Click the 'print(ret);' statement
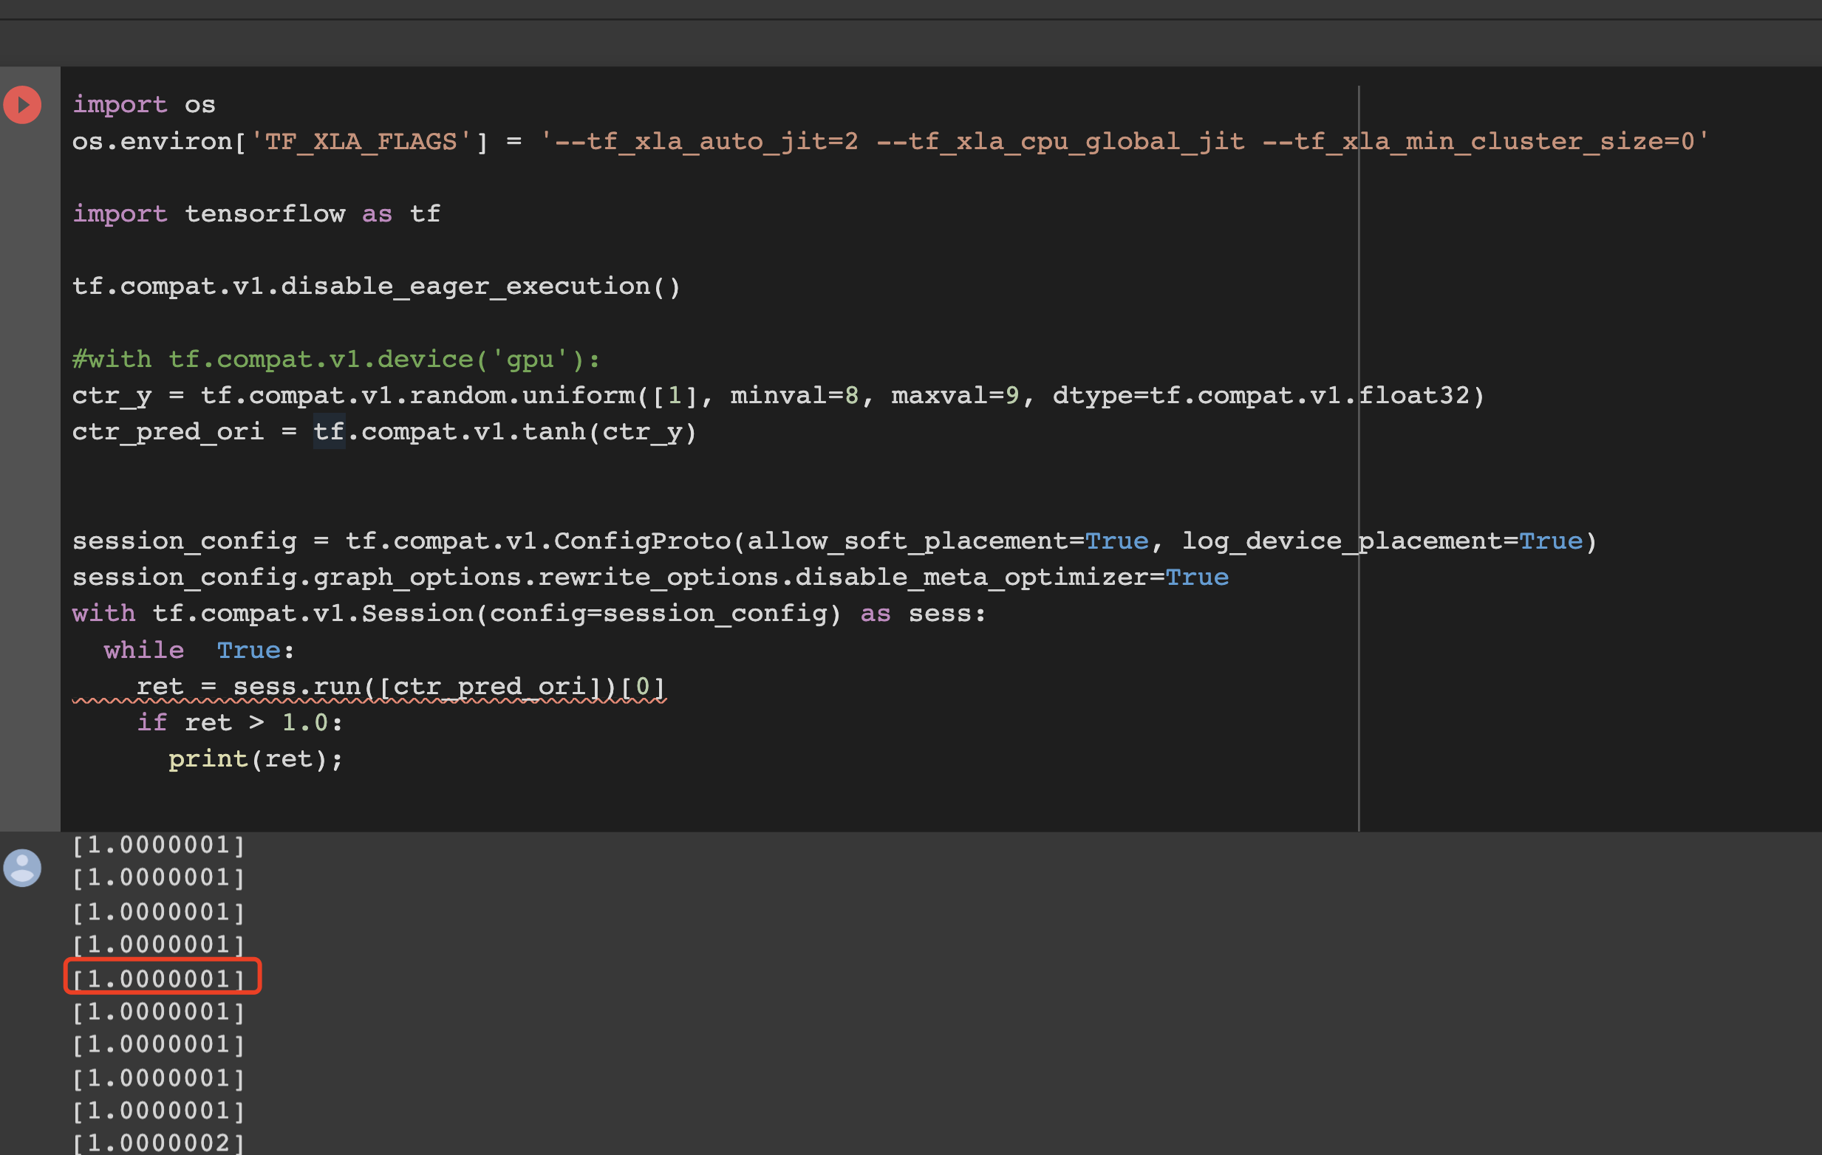1822x1155 pixels. point(255,758)
